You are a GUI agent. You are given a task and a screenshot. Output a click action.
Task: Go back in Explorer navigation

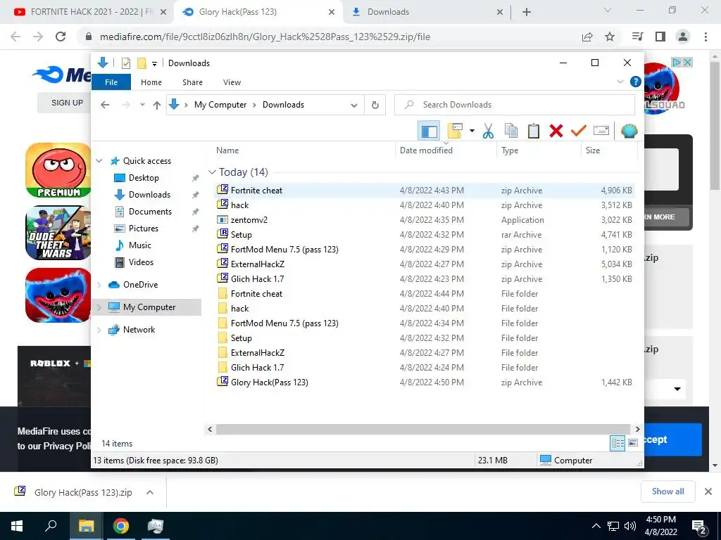[x=105, y=105]
